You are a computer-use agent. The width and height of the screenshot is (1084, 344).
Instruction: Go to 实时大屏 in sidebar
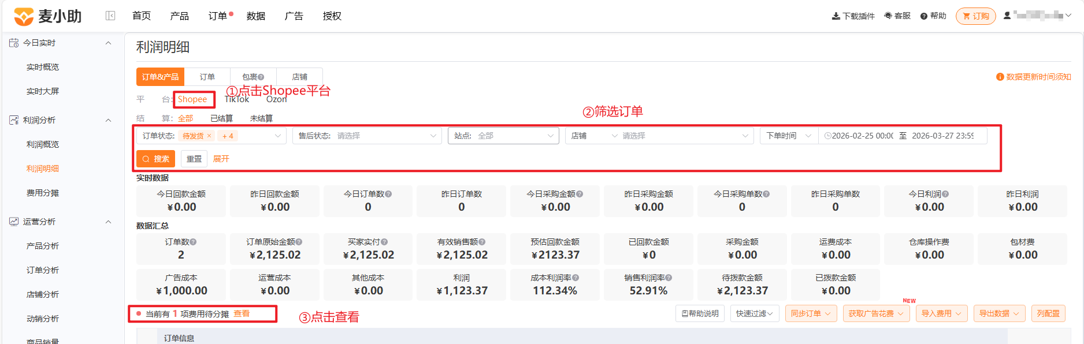pyautogui.click(x=43, y=91)
